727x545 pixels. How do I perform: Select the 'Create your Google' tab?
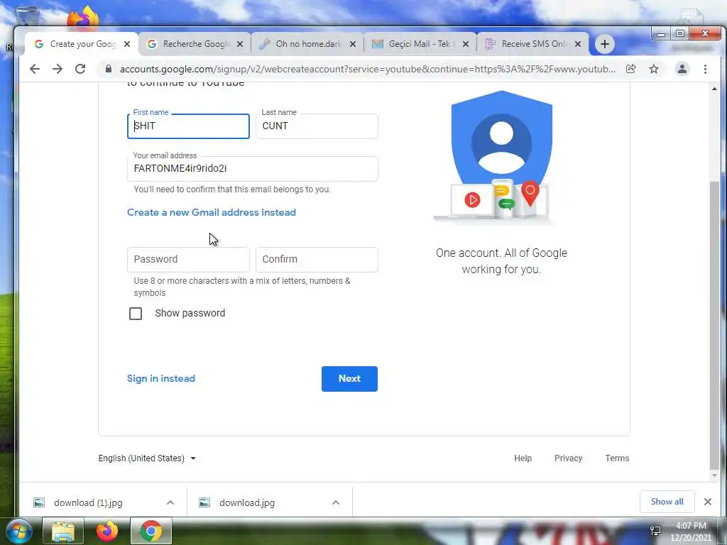[x=82, y=44]
